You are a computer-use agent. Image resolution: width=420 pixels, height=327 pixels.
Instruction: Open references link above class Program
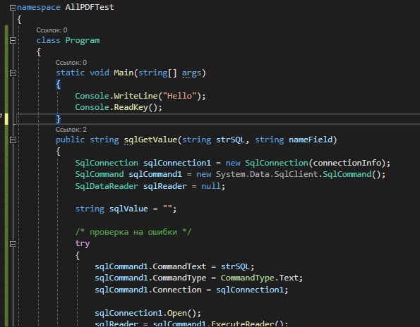[52, 30]
